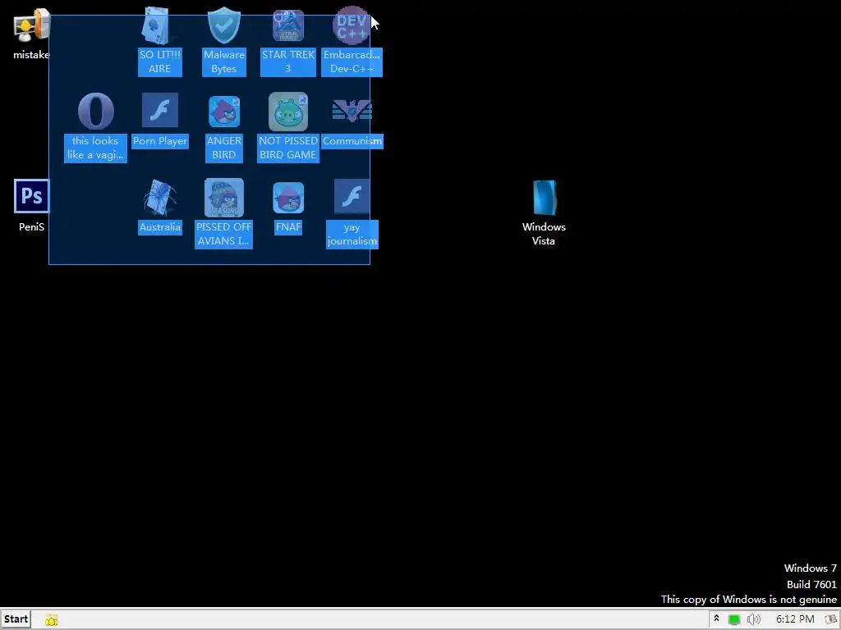Image resolution: width=841 pixels, height=630 pixels.
Task: Select the 'yay journalism' Flash icon
Action: click(x=352, y=197)
